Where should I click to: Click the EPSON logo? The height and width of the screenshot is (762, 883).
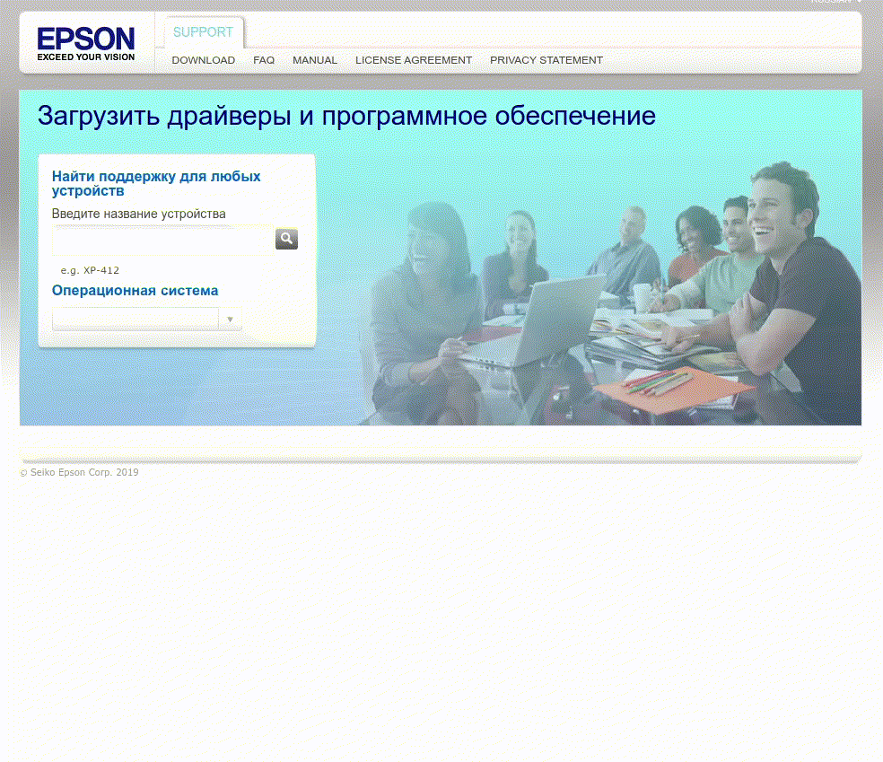tap(85, 43)
